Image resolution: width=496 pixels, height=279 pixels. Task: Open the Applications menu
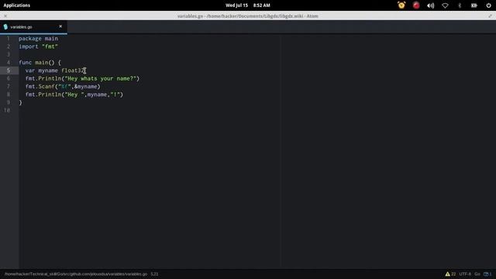coord(17,5)
